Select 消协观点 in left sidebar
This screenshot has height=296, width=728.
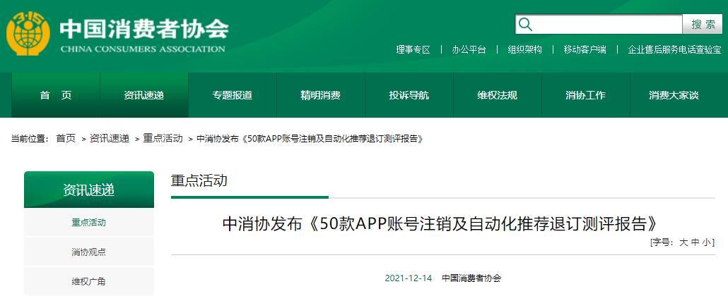[x=88, y=252]
